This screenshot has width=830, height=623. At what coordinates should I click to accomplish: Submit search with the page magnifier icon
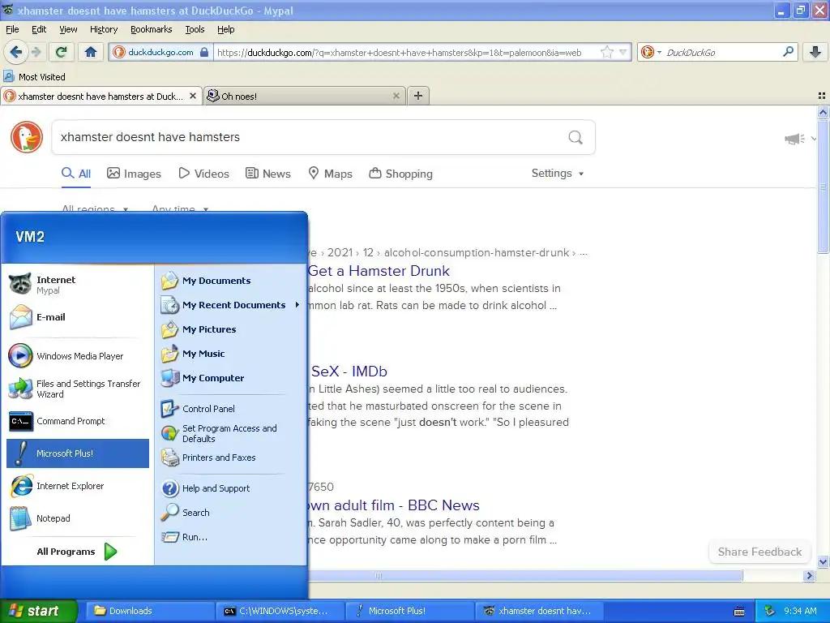click(x=575, y=138)
